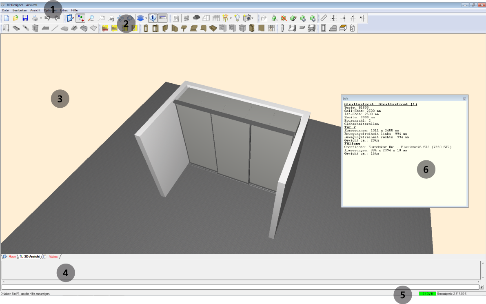
Task: Click the New file icon
Action: click(6, 18)
